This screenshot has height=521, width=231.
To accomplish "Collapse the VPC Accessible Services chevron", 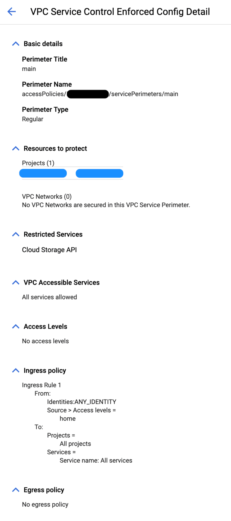I will point(15,282).
